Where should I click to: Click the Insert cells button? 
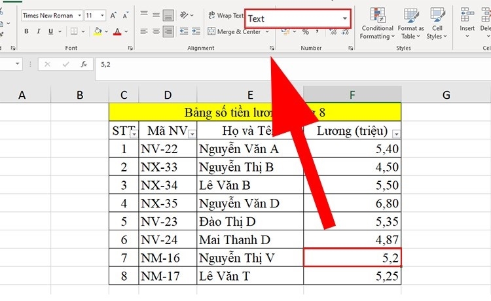coord(467,23)
